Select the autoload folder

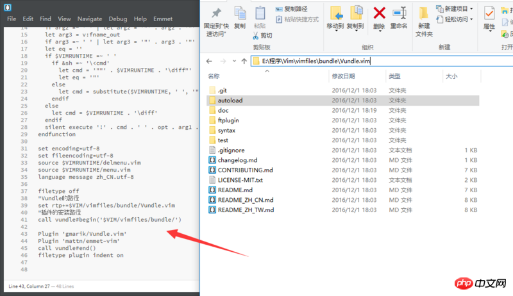343,101
